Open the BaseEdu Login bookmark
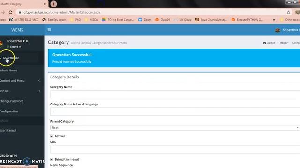The height and width of the screenshot is (168, 300). pos(54,20)
